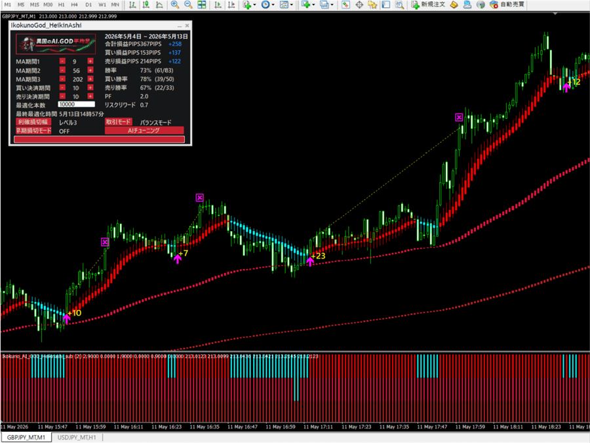590x443 pixels.
Task: Increase MA期間1 with the plus button
Action: coord(90,61)
